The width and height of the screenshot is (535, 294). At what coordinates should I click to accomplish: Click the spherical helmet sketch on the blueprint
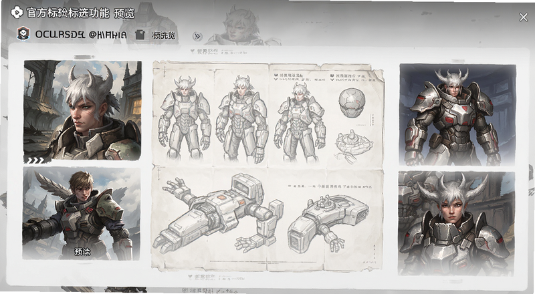(352, 103)
